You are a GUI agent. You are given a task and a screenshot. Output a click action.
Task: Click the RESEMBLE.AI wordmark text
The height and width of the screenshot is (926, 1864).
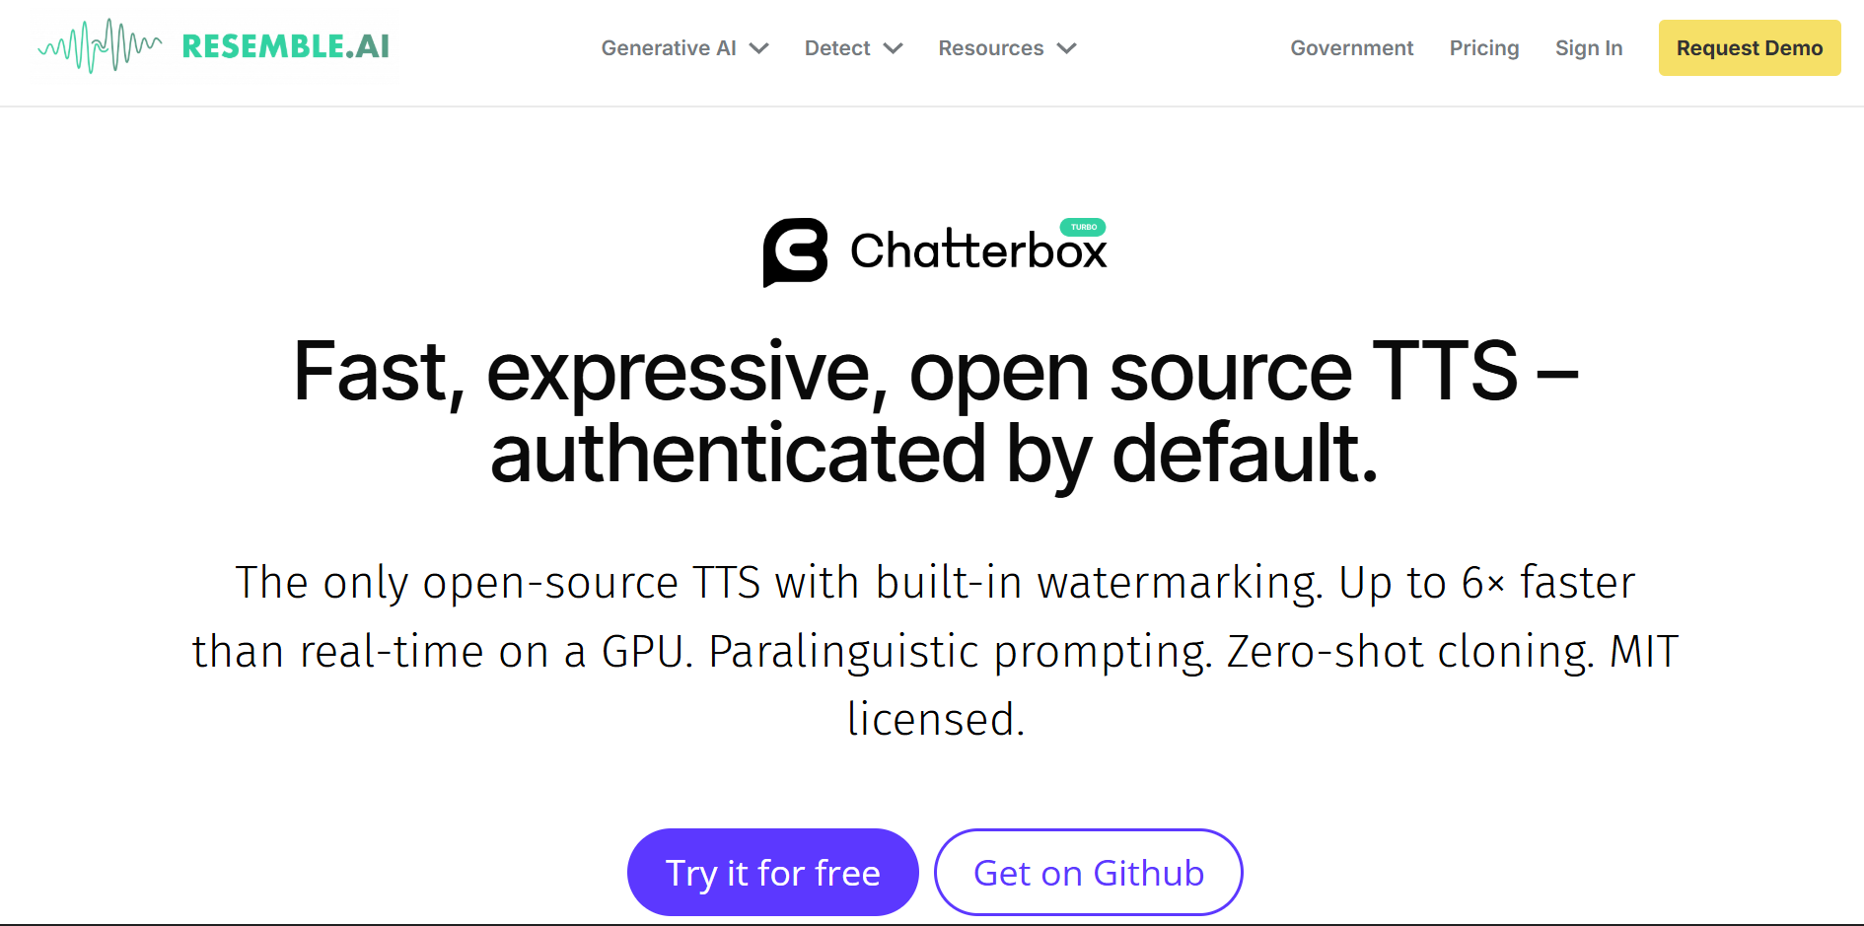tap(286, 46)
